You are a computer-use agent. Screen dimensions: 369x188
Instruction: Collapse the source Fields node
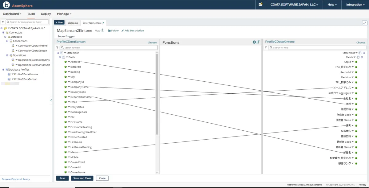point(60,57)
